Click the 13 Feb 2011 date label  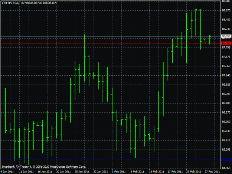point(156,171)
